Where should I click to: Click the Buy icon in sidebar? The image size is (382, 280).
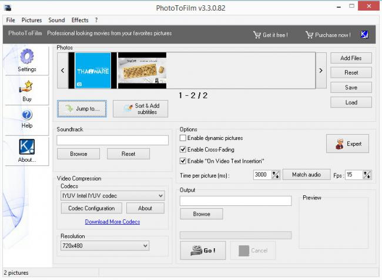[x=26, y=87]
